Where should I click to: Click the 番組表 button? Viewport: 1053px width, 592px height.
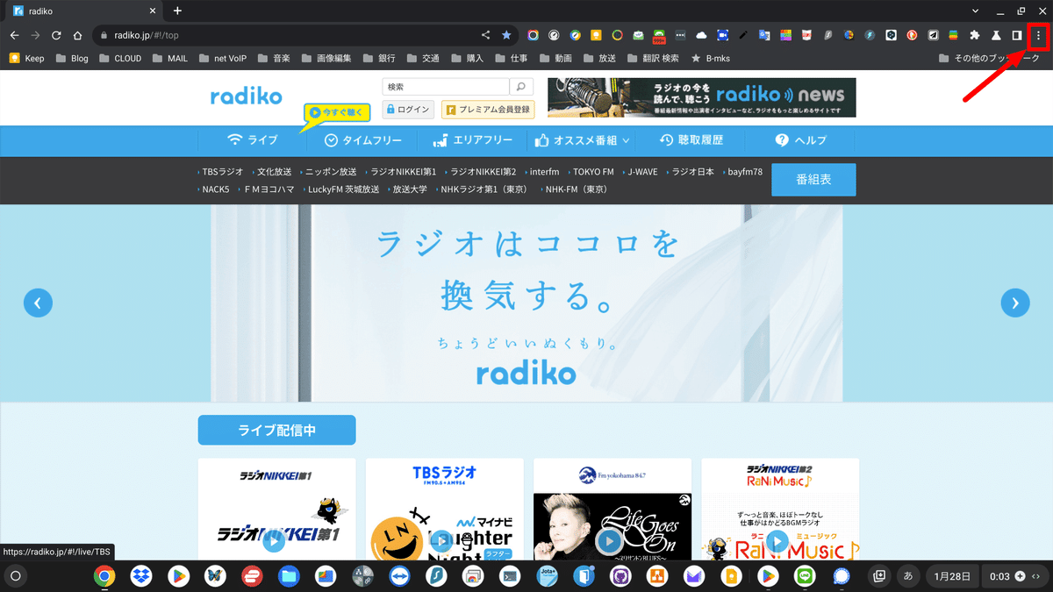tap(813, 180)
